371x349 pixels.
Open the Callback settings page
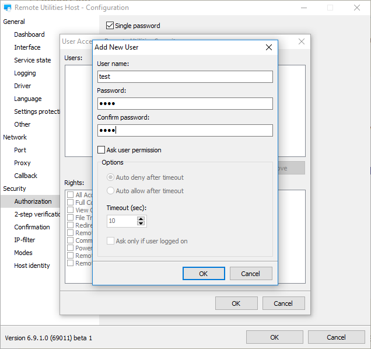(x=26, y=176)
